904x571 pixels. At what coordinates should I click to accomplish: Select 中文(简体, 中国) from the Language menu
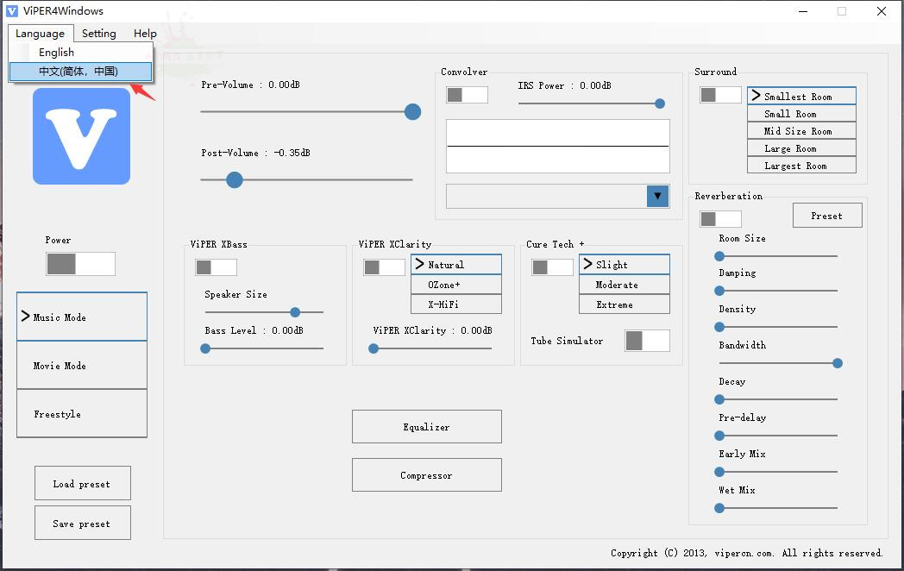point(78,72)
